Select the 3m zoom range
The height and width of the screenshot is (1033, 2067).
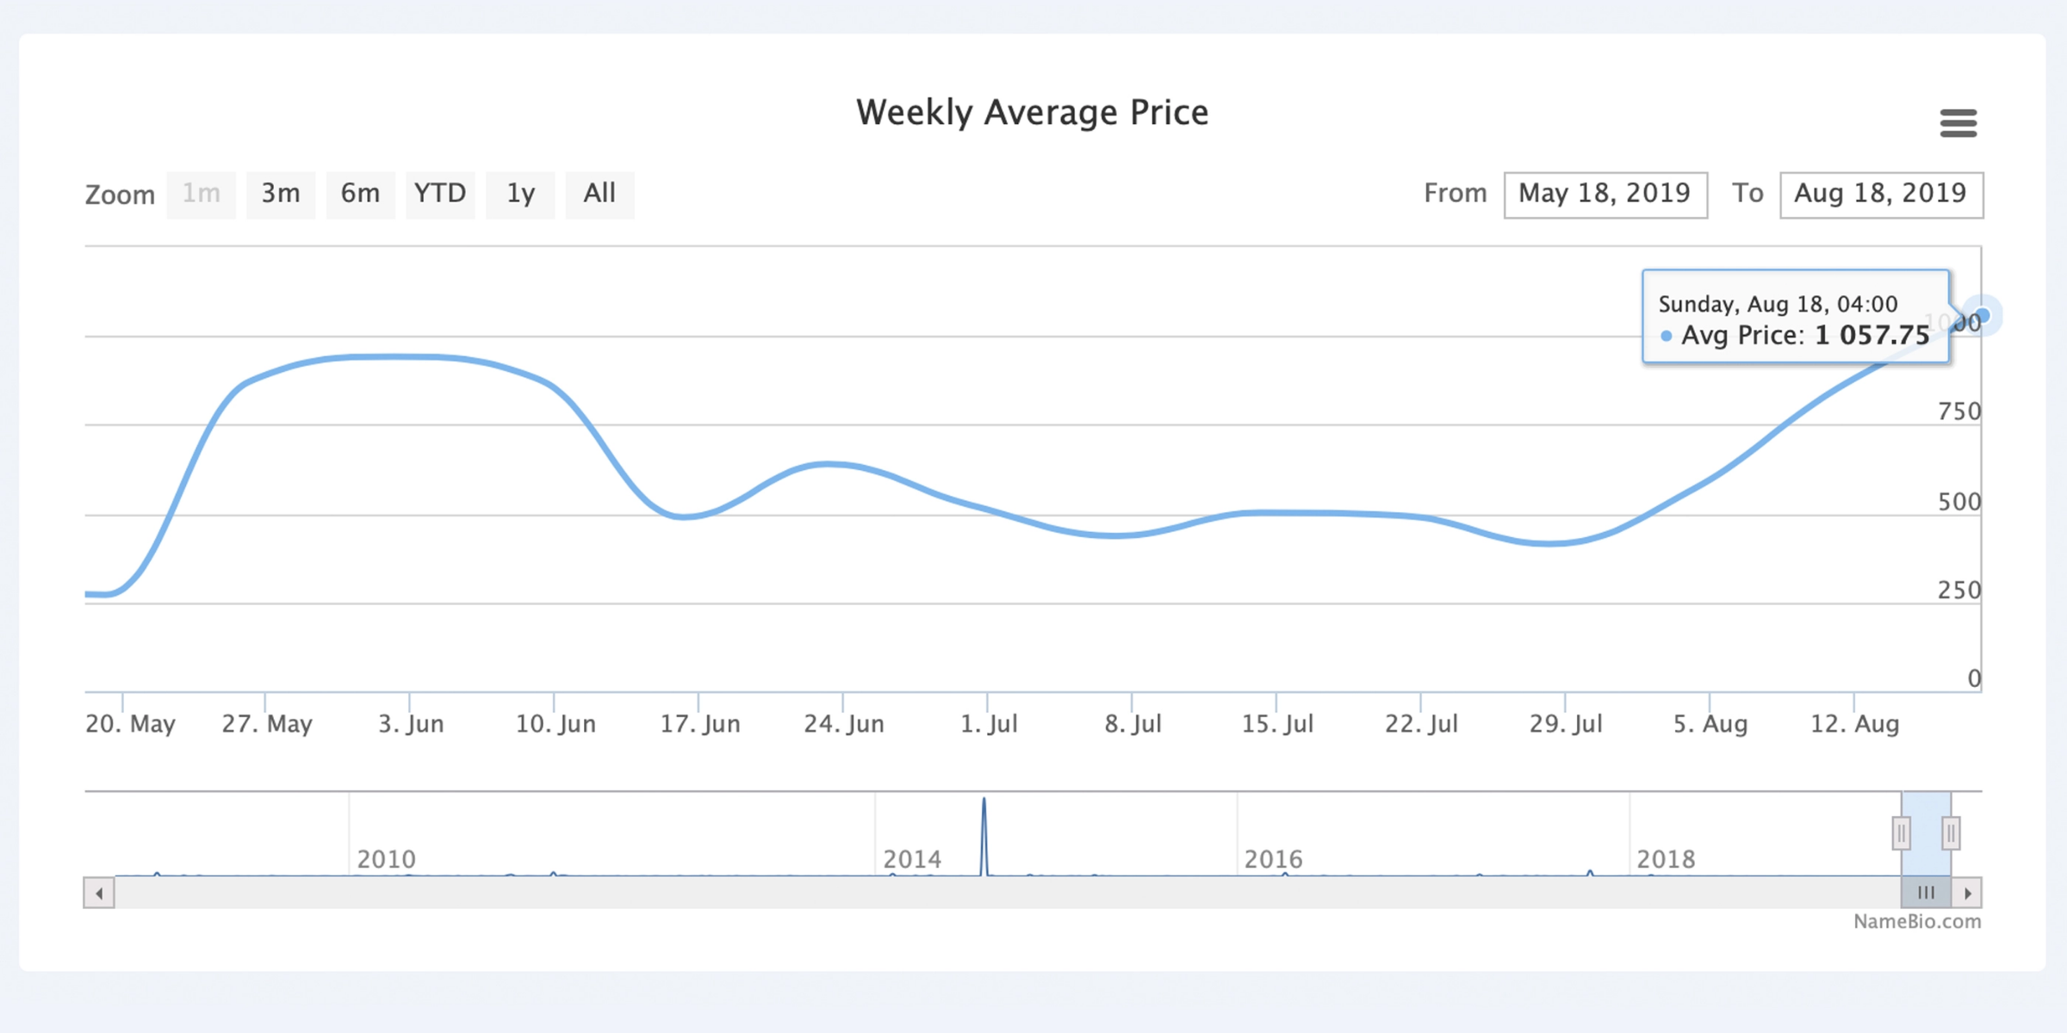point(281,194)
